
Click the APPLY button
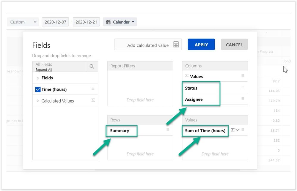201,44
